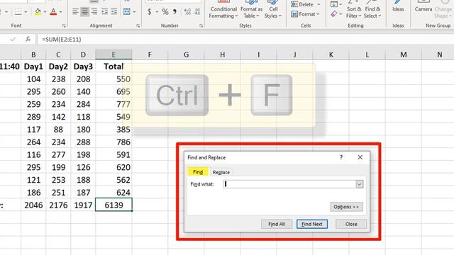Click the Camera tool
Image resolution: width=454 pixels, height=255 pixels.
[x=423, y=6]
